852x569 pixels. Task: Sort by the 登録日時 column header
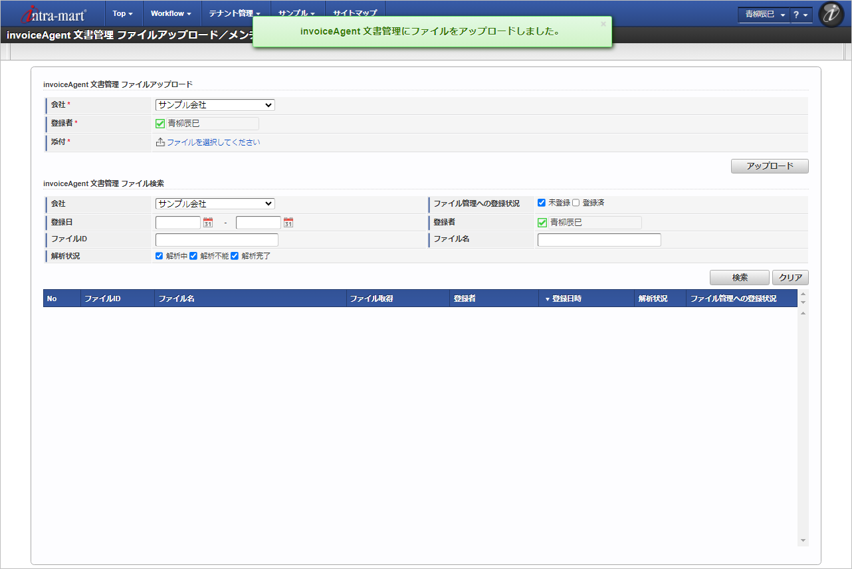587,298
